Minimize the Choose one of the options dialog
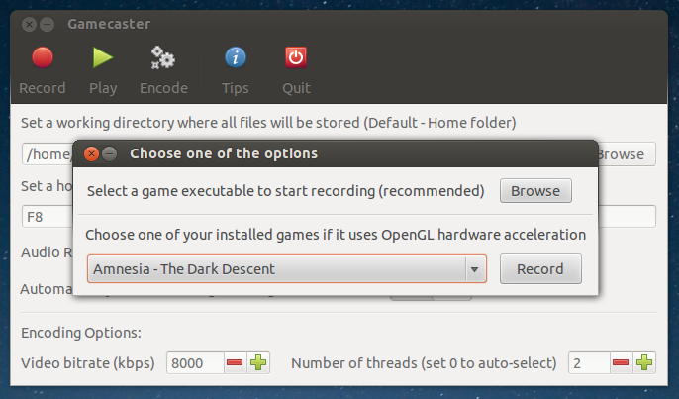679x399 pixels. tap(110, 153)
